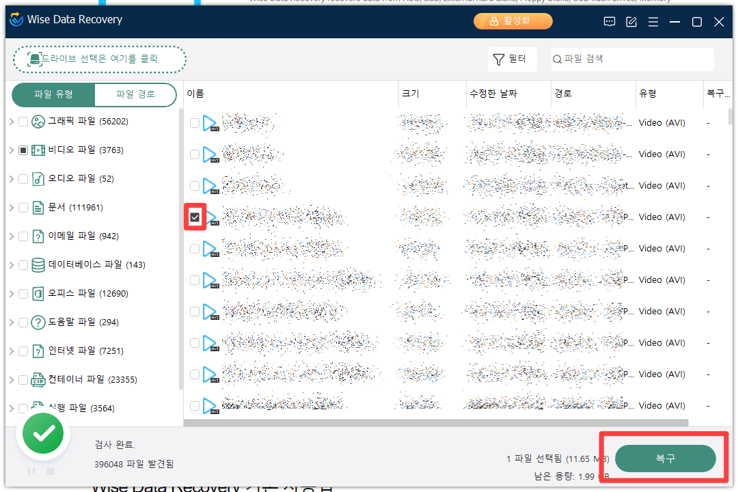Image resolution: width=738 pixels, height=492 pixels.
Task: Open the hamburger menu in the titlebar
Action: pyautogui.click(x=653, y=21)
